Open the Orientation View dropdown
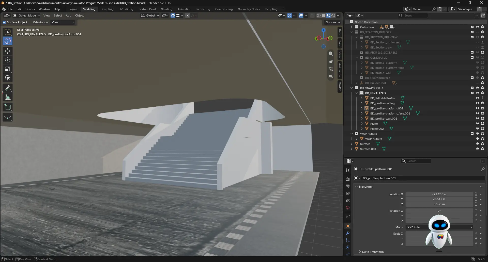This screenshot has height=262, width=488. click(63, 22)
